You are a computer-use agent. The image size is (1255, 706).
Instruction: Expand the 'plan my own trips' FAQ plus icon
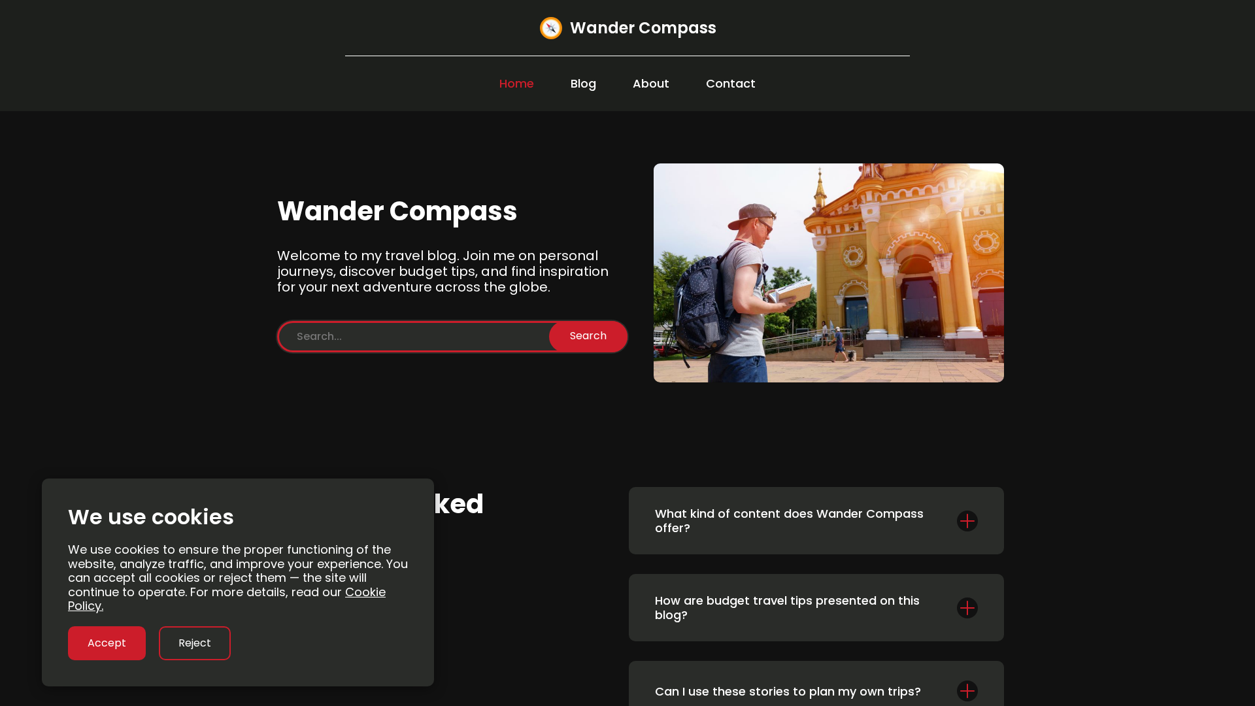coord(967,691)
